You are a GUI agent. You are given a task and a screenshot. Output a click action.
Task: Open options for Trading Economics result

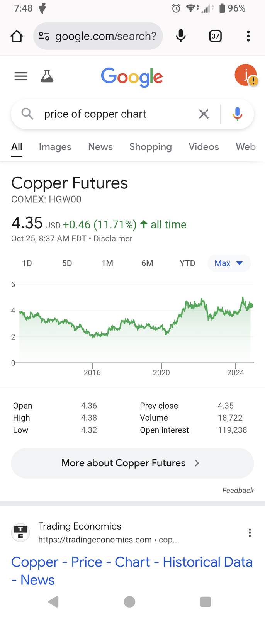pos(250,533)
